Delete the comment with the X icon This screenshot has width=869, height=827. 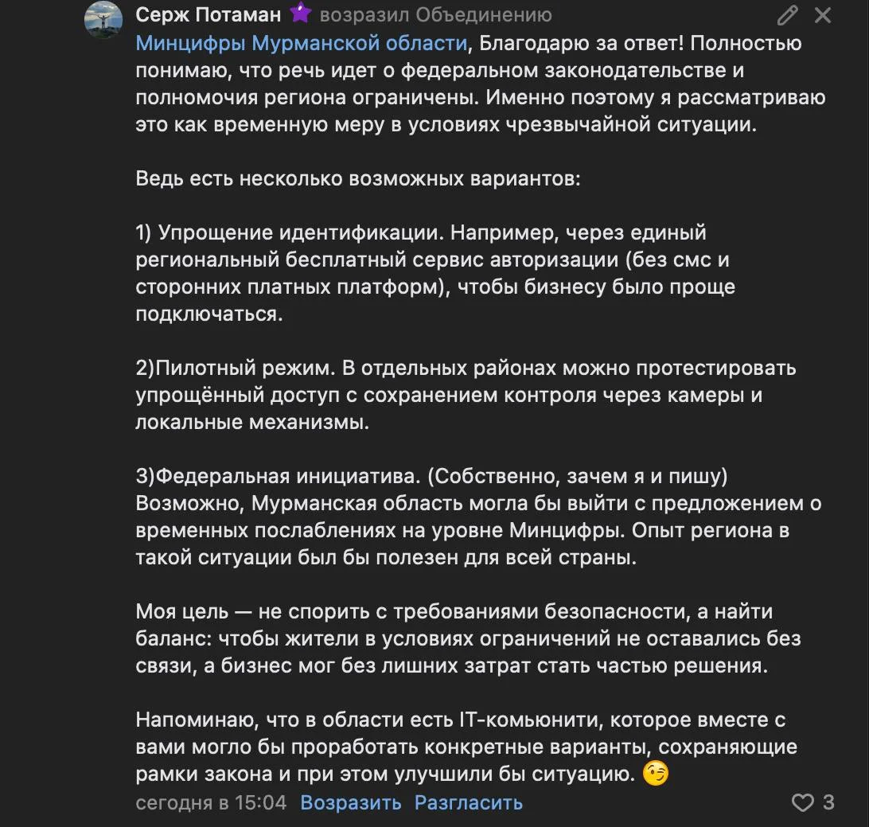coord(823,15)
